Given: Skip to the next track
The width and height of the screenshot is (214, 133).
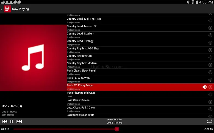Looking at the screenshot, I should [19, 121].
